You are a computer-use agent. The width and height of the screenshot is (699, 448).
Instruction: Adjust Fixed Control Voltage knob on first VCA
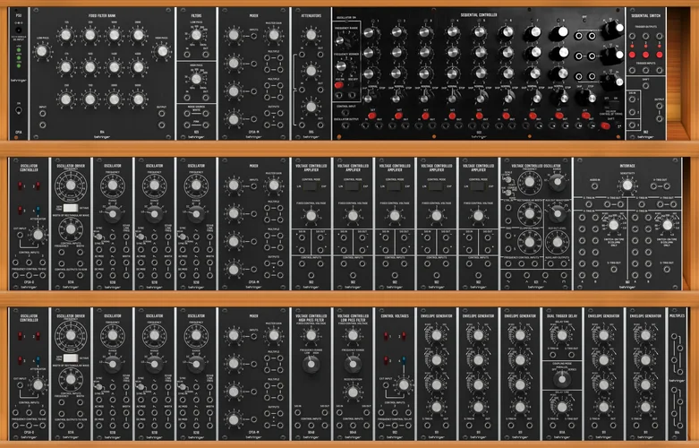(x=311, y=216)
